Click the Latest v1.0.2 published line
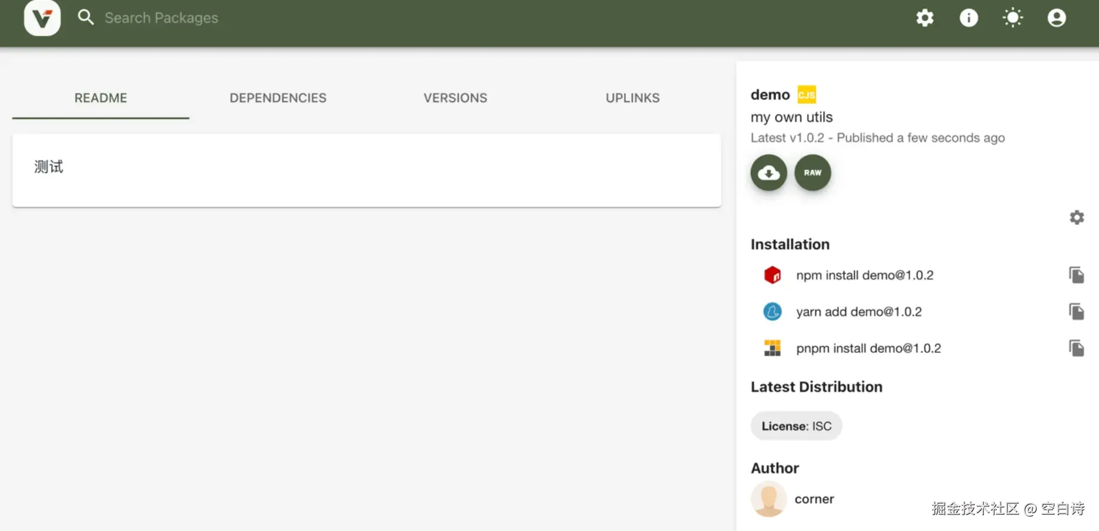Viewport: 1099px width, 531px height. [x=878, y=138]
